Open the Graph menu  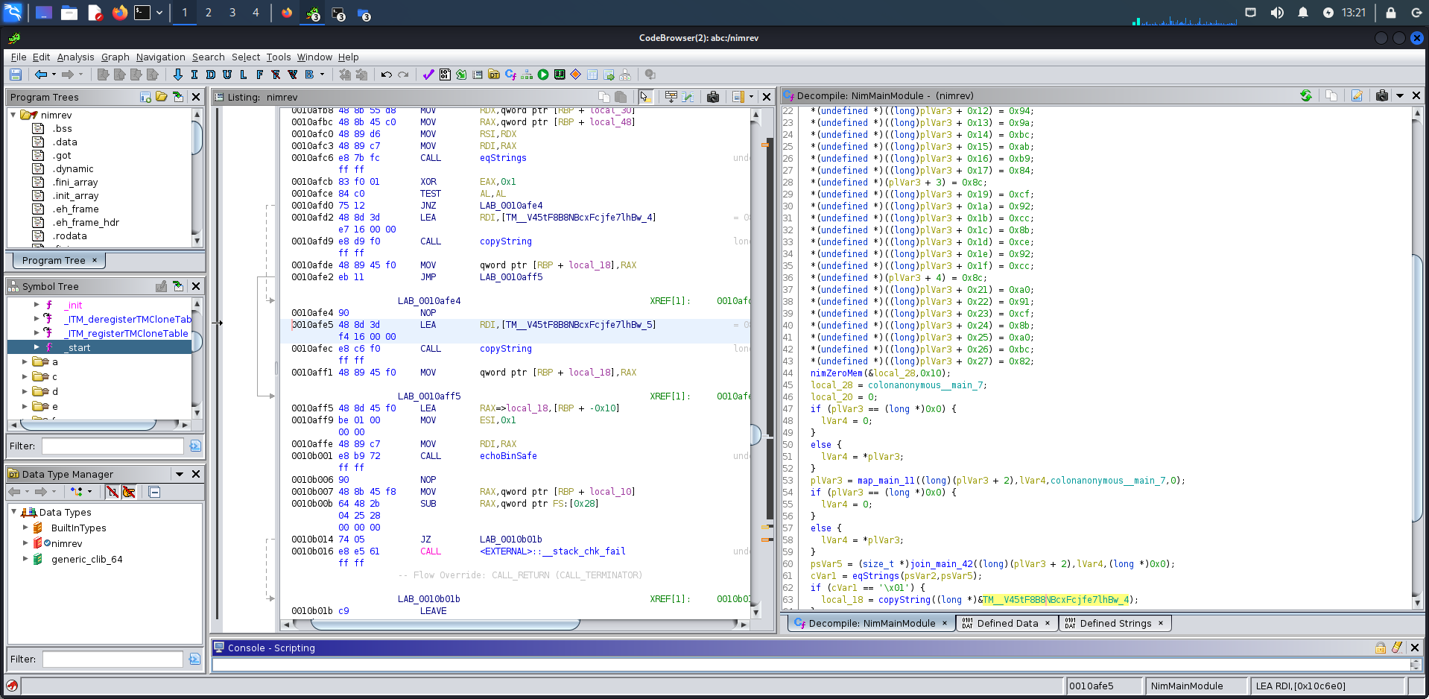point(115,57)
